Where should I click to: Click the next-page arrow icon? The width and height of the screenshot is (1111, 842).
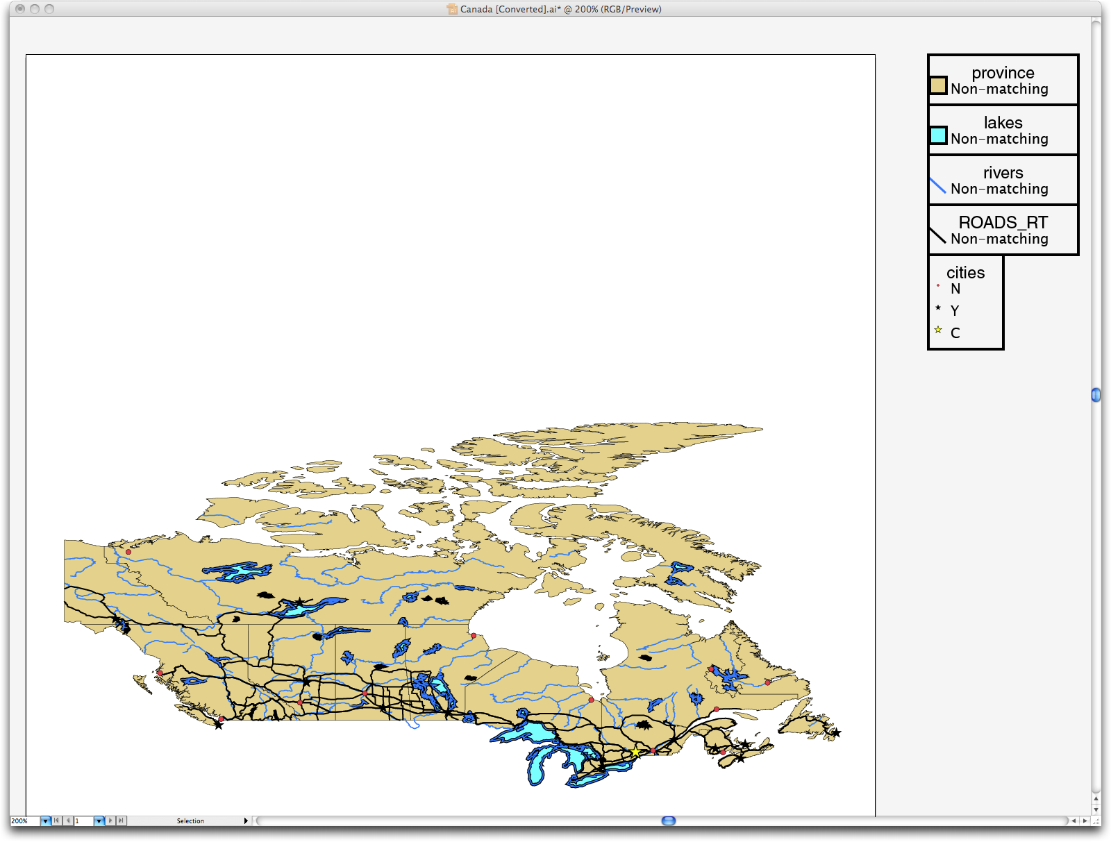click(x=110, y=820)
